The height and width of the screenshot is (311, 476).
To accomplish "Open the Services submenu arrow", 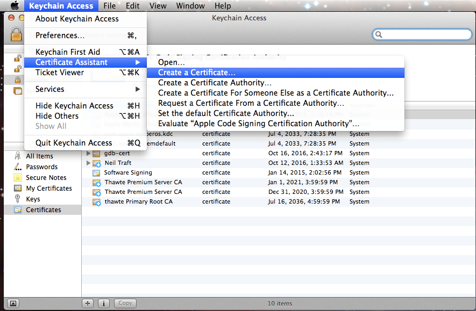I will pyautogui.click(x=138, y=89).
